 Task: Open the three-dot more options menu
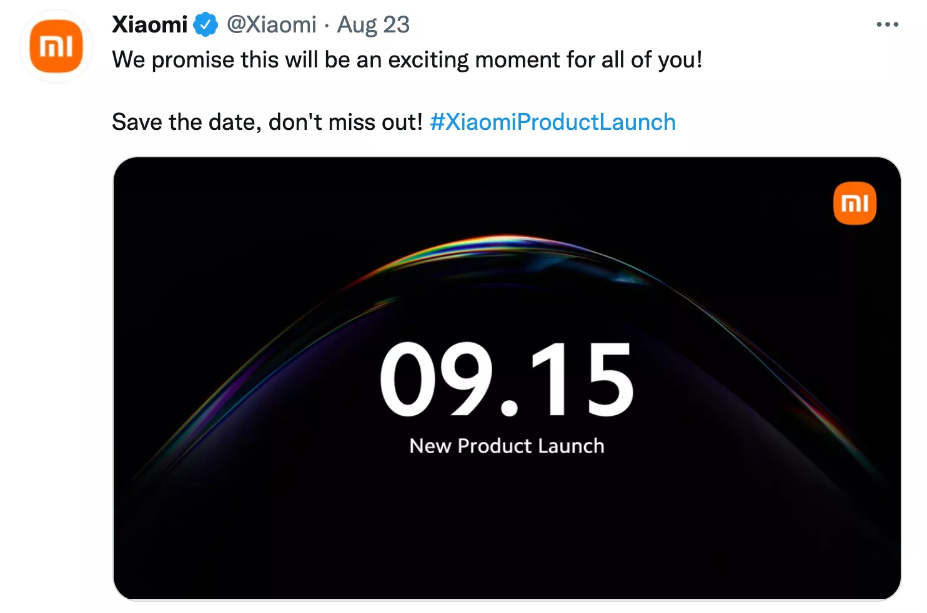tap(887, 25)
